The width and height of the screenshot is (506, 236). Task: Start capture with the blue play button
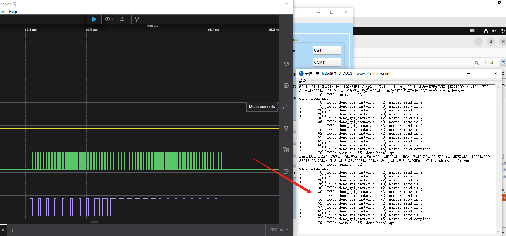click(94, 19)
